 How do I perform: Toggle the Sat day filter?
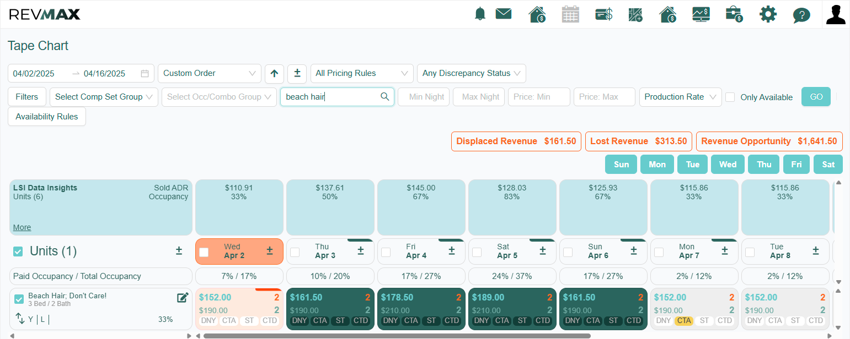(x=828, y=165)
